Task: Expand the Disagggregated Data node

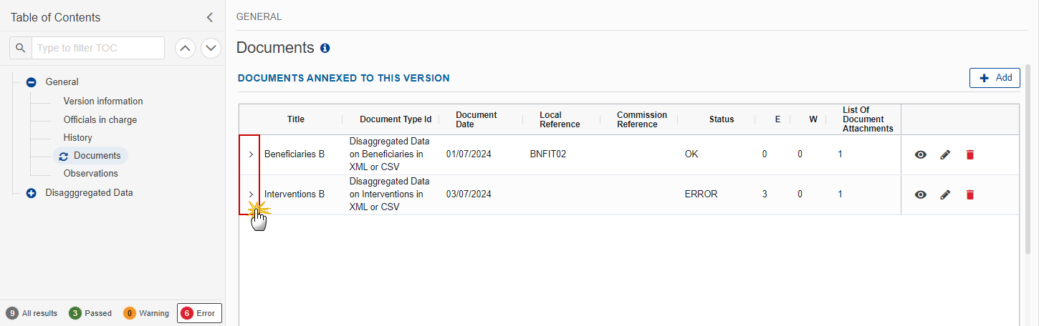Action: tap(31, 193)
